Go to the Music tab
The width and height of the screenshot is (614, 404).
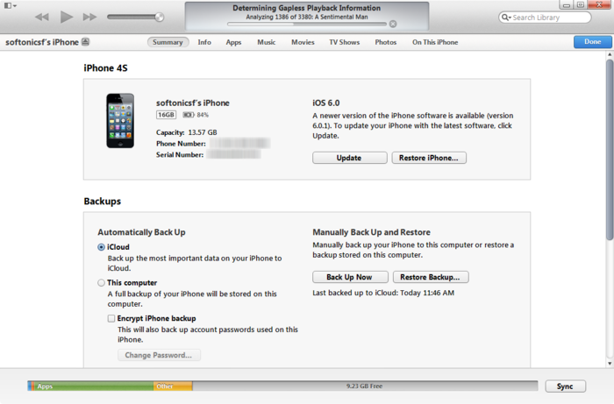tap(267, 42)
